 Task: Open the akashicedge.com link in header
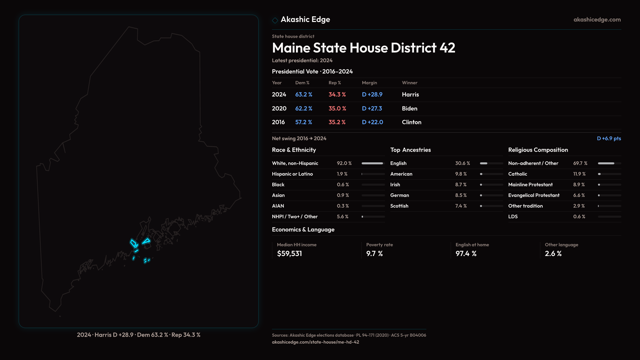pos(597,20)
